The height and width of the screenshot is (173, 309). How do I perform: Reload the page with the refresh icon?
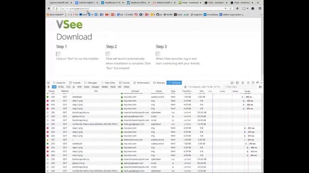[x=231, y=9]
